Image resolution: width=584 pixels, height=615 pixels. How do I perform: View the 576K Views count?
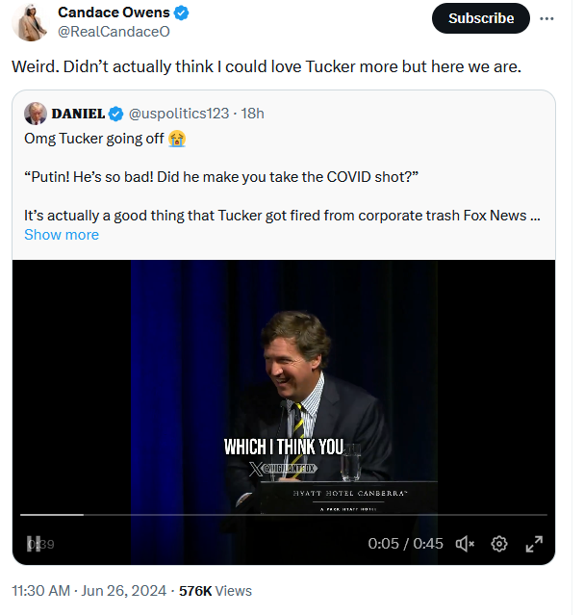click(216, 591)
